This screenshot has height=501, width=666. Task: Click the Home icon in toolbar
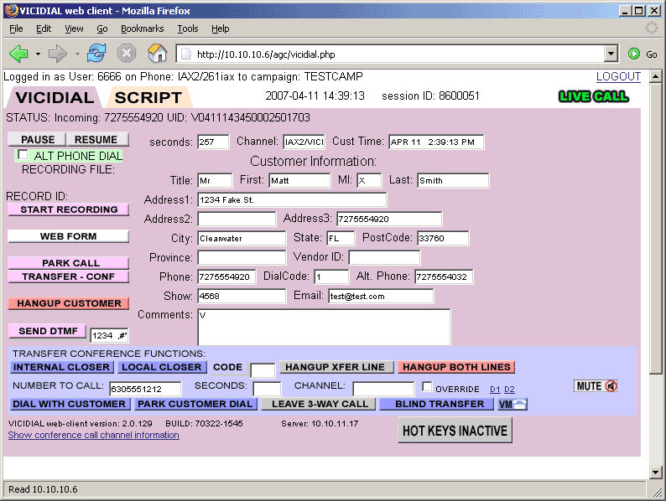pos(157,54)
